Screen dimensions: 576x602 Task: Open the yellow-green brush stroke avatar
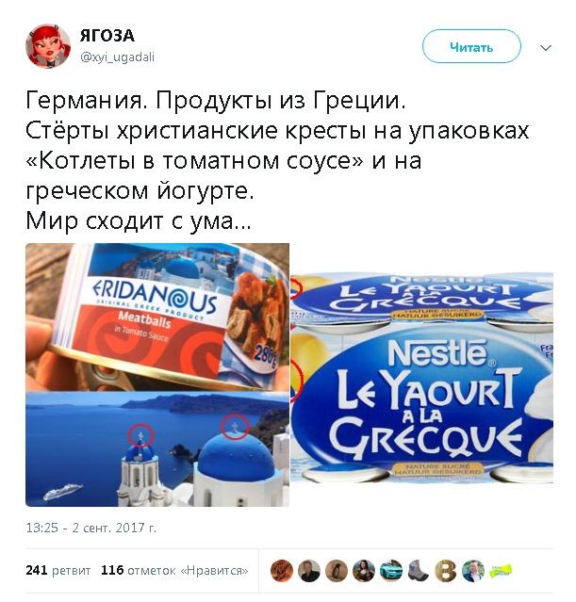(x=501, y=571)
